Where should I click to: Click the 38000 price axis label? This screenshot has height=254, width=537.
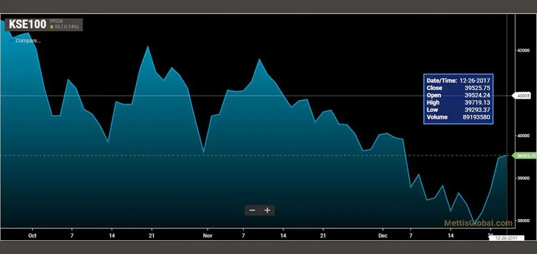[x=522, y=221]
